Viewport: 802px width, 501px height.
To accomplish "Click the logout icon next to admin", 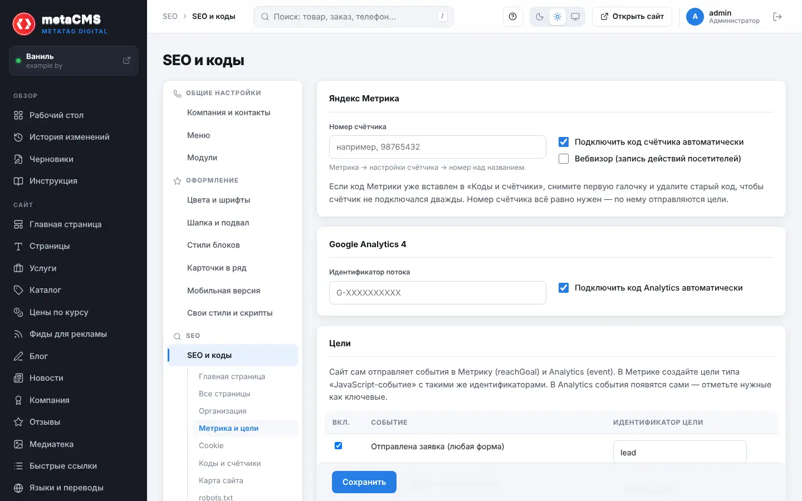I will click(777, 17).
